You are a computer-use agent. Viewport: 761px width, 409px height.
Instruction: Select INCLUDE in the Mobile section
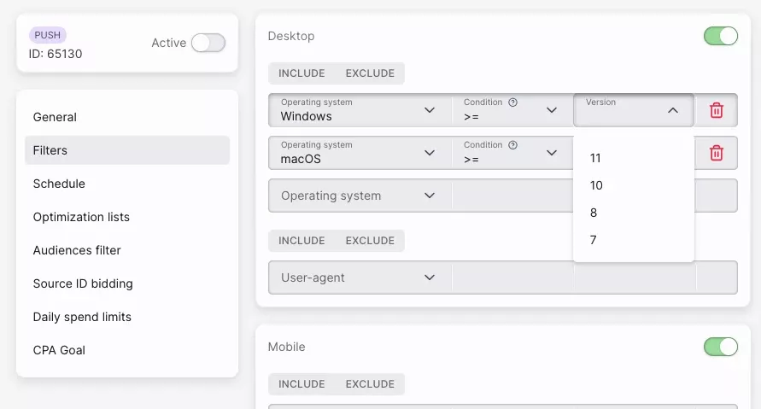(301, 383)
